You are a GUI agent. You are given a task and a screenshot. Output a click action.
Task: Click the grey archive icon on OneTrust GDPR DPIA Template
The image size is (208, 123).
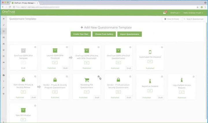23,51
